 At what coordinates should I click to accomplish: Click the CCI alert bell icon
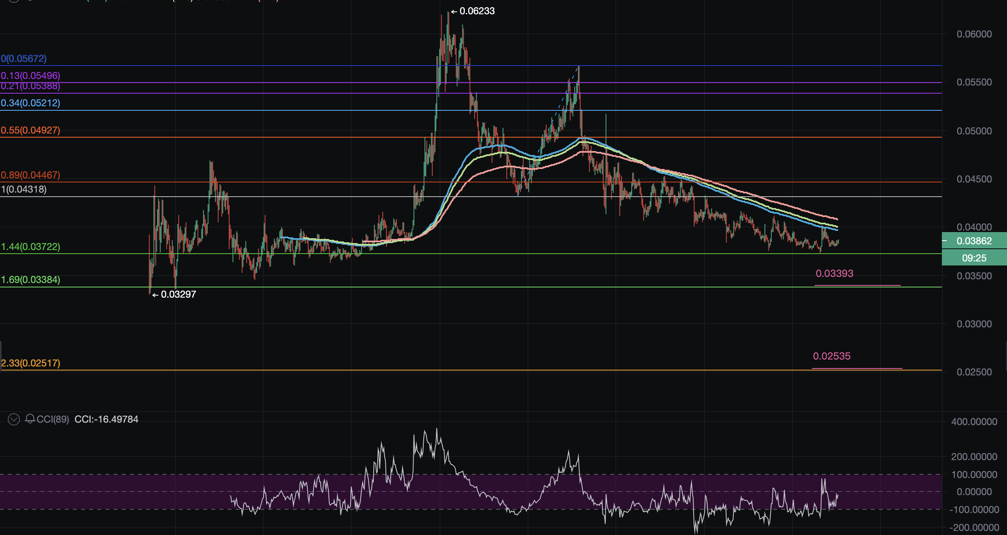click(x=30, y=419)
